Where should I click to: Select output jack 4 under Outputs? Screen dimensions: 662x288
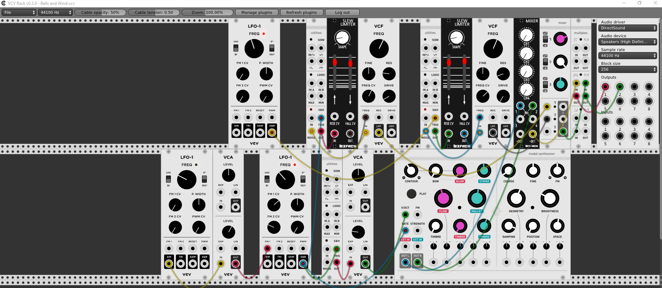649,87
